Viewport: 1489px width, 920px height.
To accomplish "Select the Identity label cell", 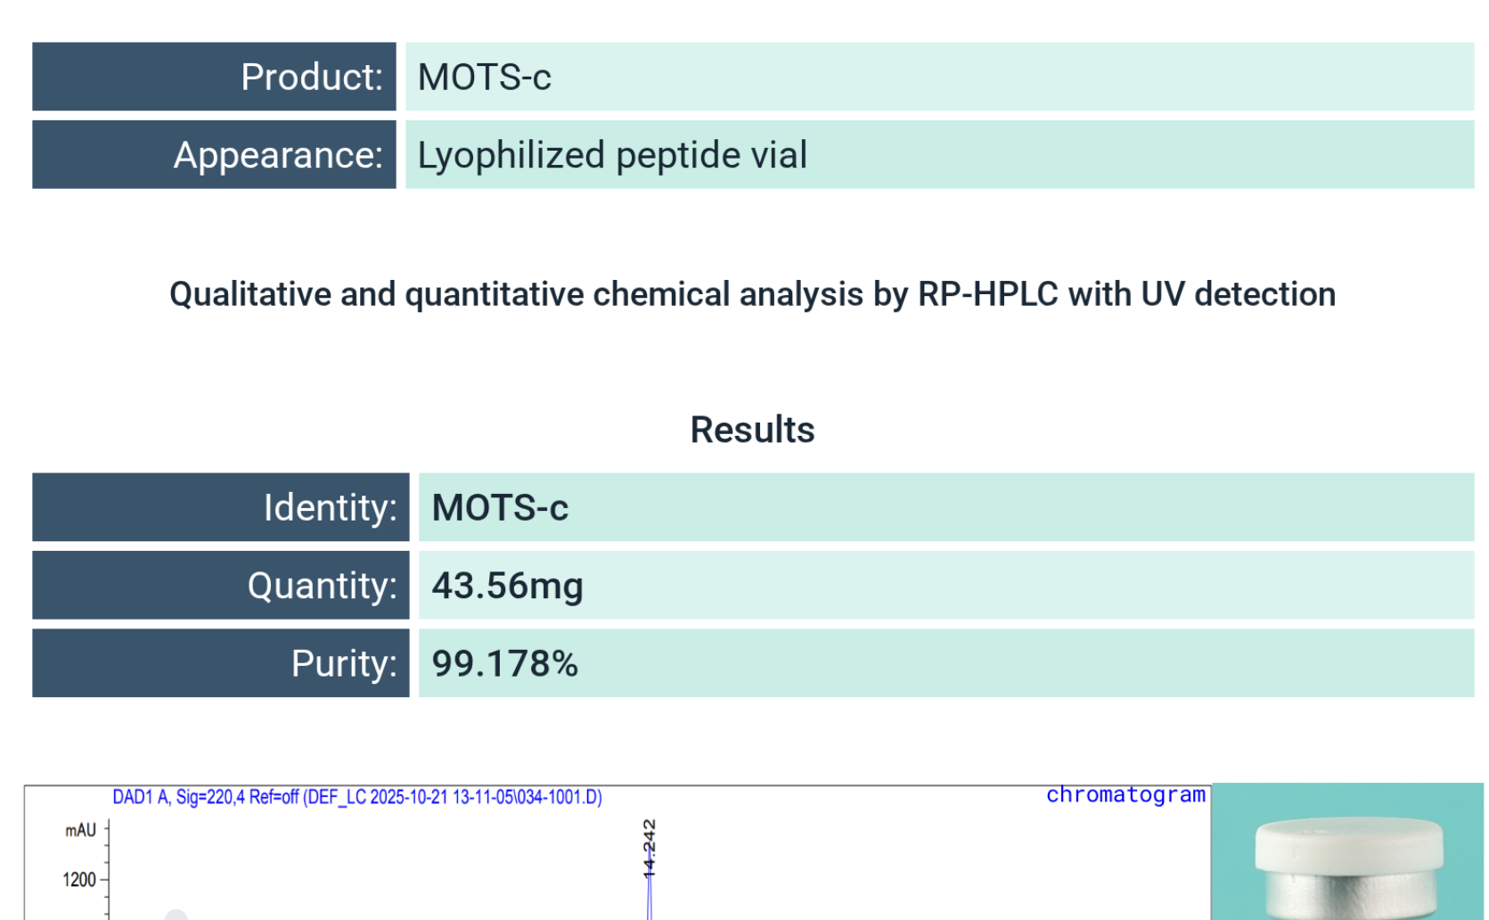I will (220, 507).
